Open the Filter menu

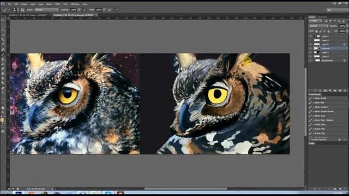[58, 4]
